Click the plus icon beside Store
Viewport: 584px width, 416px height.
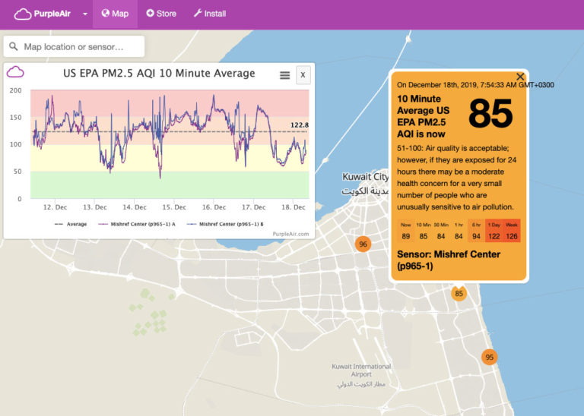tap(150, 14)
